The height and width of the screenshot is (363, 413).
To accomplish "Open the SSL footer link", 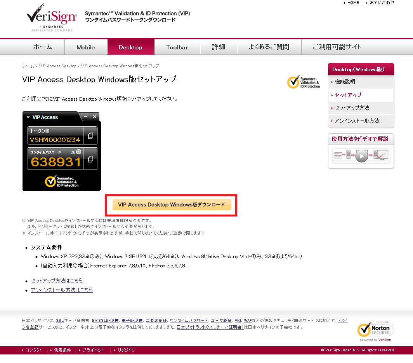I will coord(60,321).
